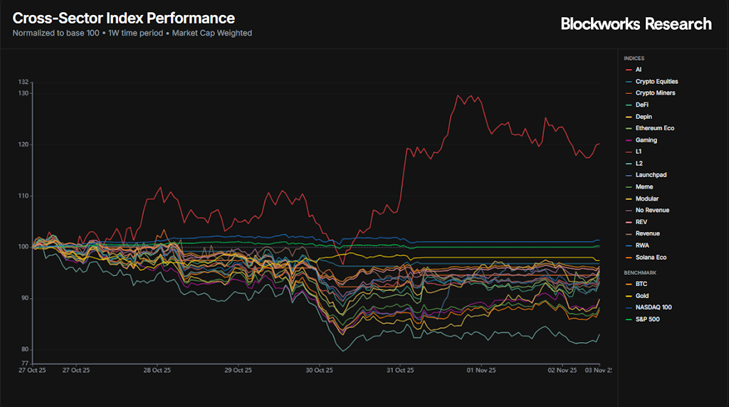Hide the Crypto Equities legend entry
Viewport: 729px width, 407px height.
click(656, 82)
